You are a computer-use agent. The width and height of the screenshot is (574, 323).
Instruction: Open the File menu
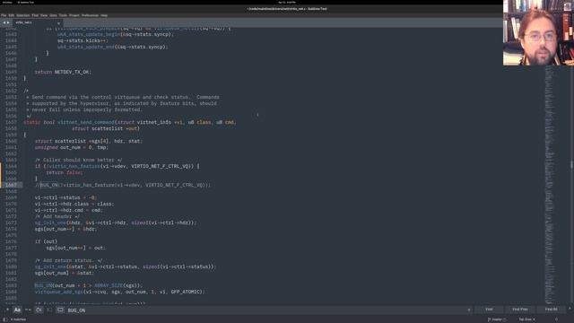tap(4, 15)
